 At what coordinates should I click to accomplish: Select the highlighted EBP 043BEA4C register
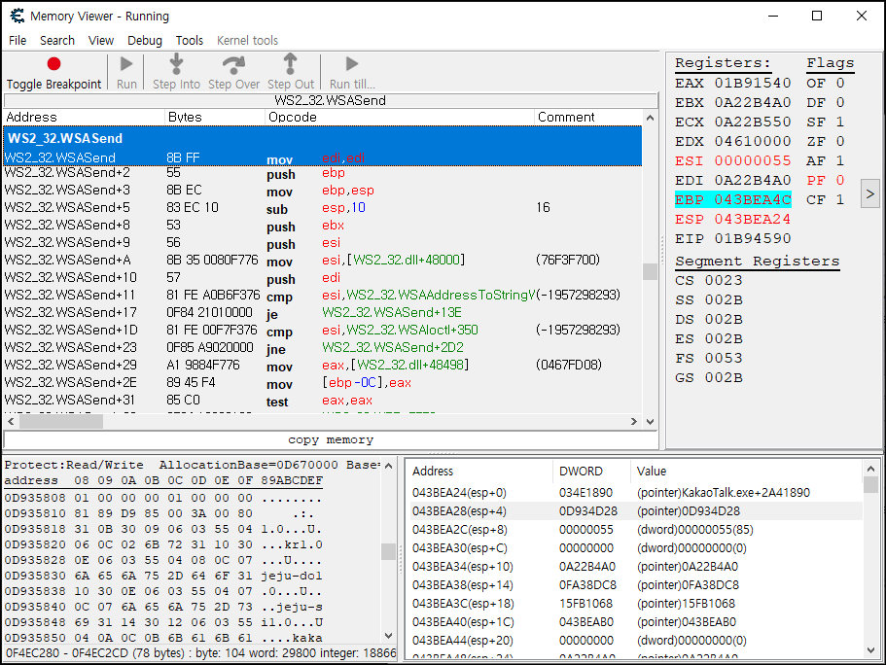[733, 200]
